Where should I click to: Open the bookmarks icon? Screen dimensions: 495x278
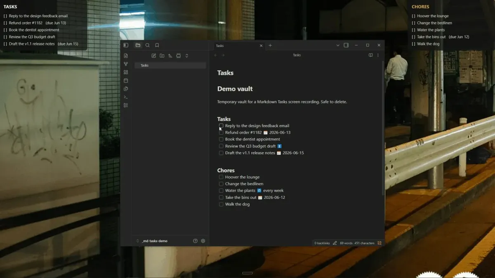157,45
